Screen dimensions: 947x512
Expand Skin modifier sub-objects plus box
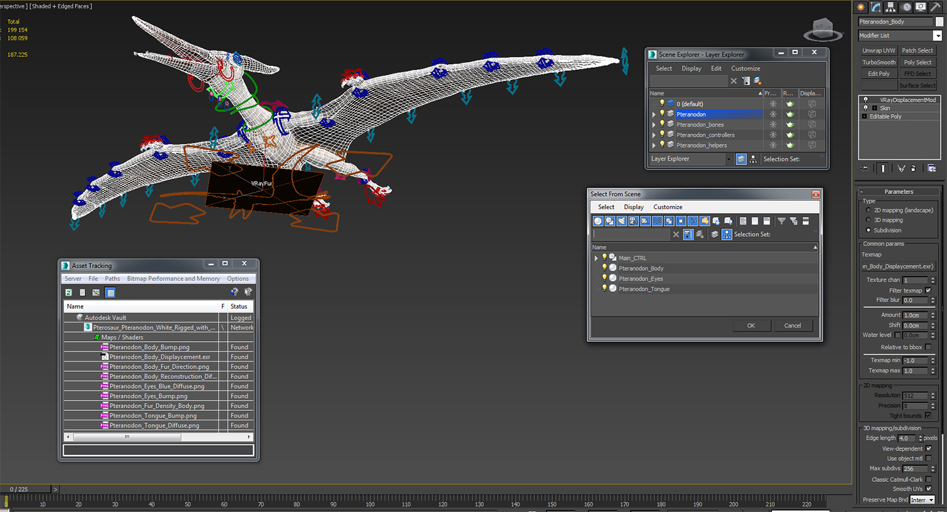(874, 108)
